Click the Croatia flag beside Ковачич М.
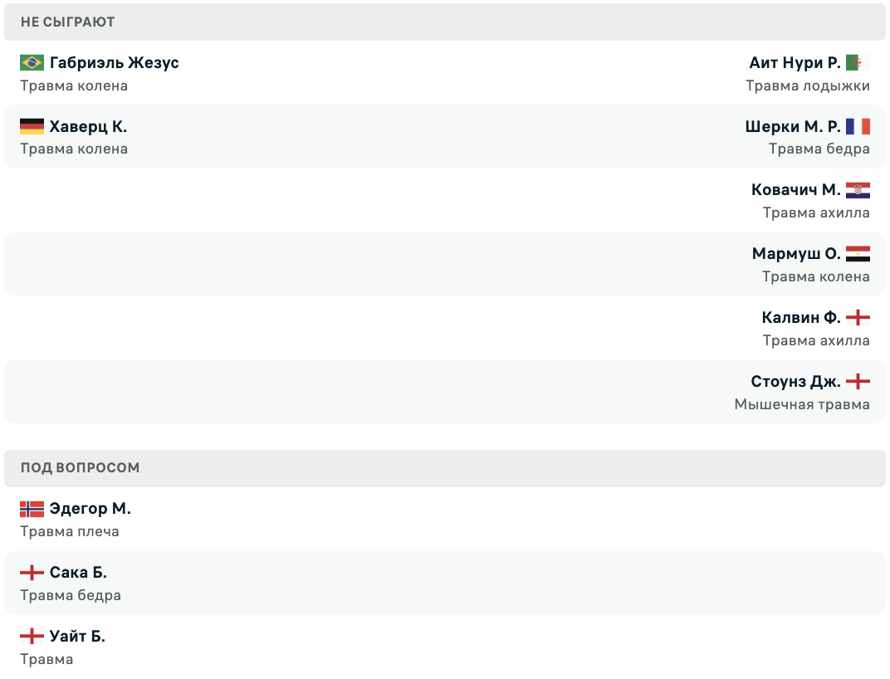 (x=858, y=189)
